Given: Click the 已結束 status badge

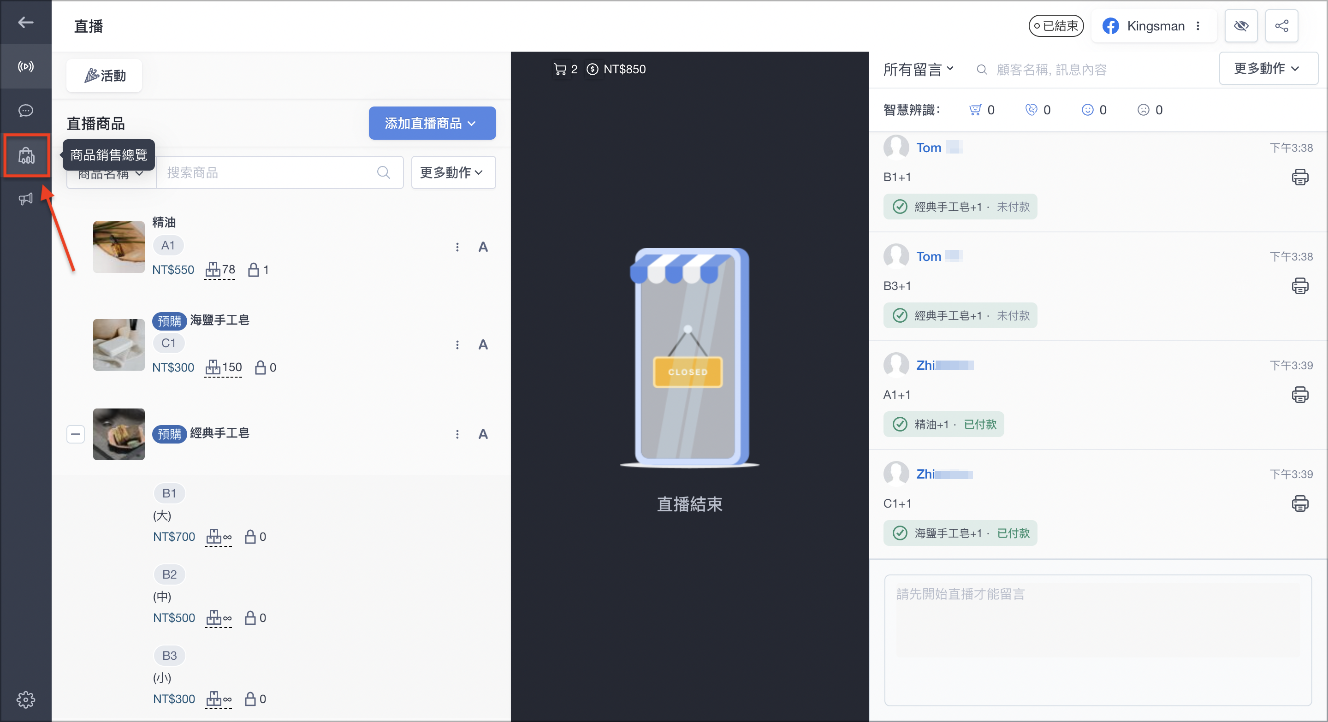Looking at the screenshot, I should coord(1055,26).
